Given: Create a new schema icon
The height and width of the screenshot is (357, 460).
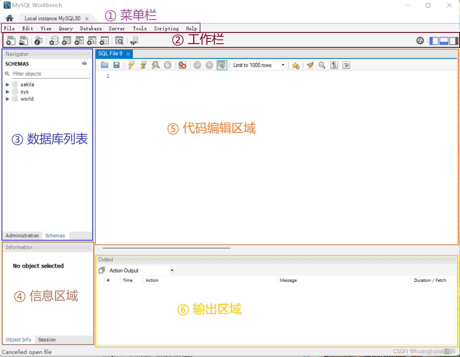Looking at the screenshot, I should 54,40.
